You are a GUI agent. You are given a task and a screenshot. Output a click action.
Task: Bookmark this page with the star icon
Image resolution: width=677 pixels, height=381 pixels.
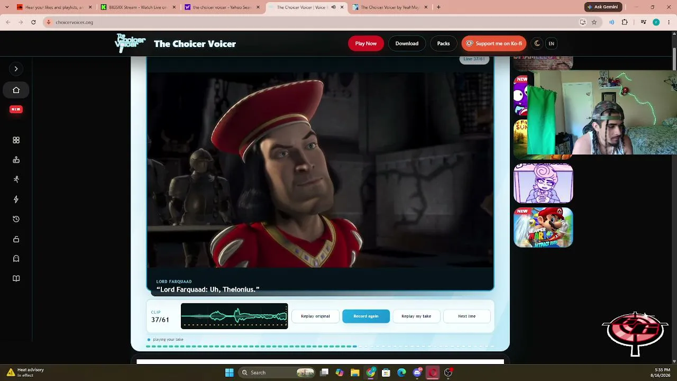[x=594, y=22]
